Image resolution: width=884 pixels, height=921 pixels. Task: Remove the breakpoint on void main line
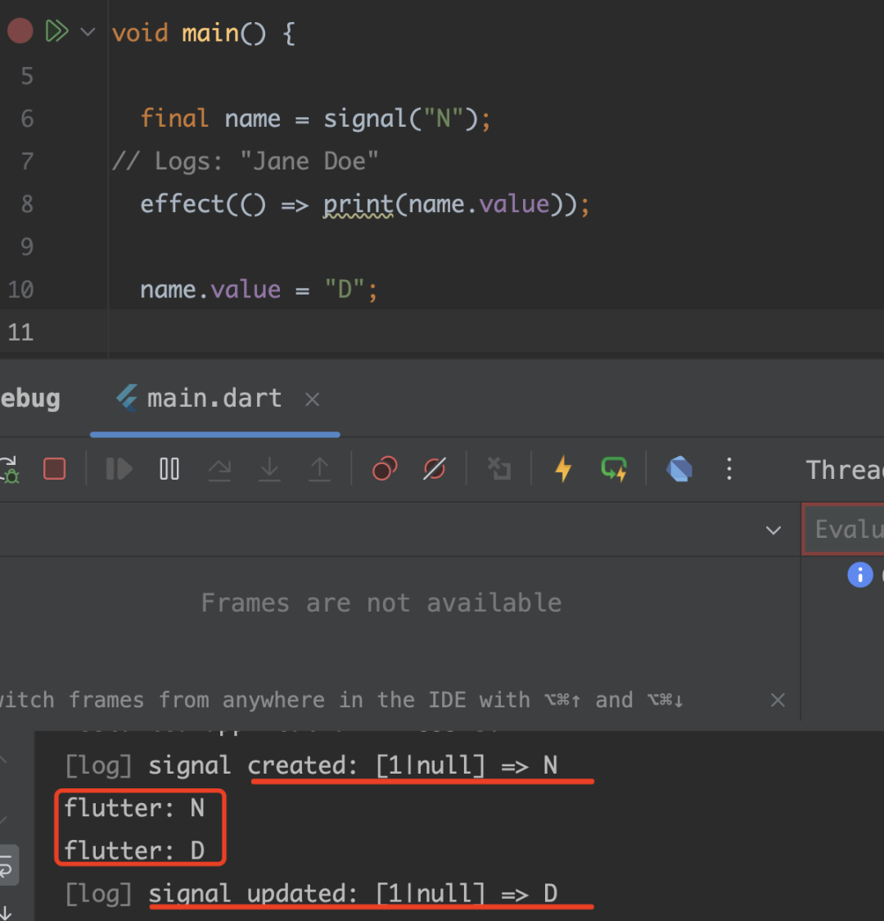(20, 32)
